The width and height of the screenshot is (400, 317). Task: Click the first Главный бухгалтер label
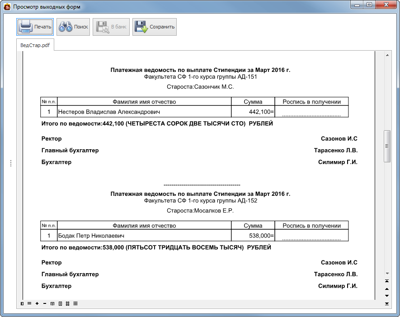(70, 150)
